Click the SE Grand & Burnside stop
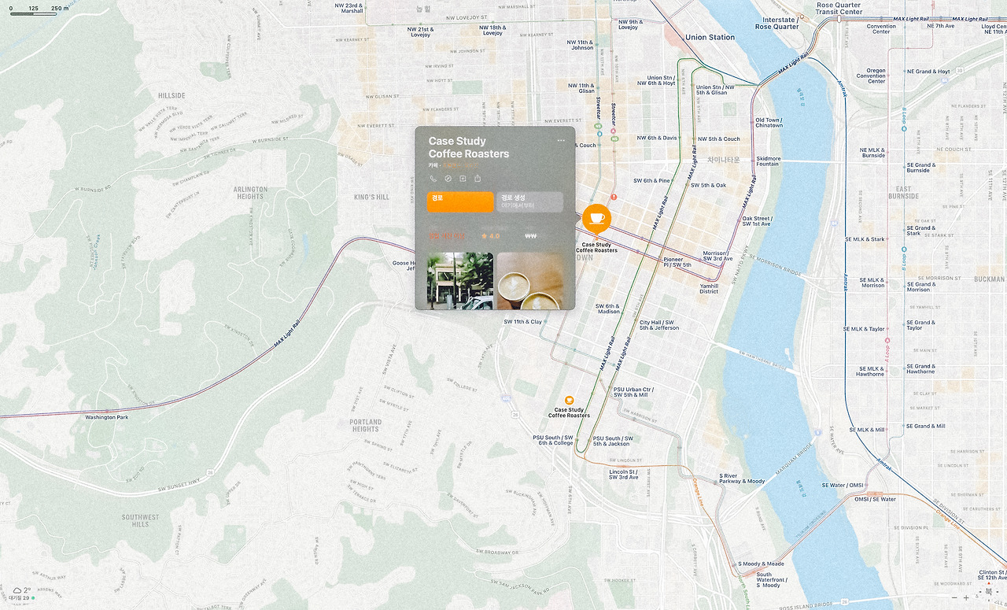This screenshot has height=610, width=1007. point(920,168)
